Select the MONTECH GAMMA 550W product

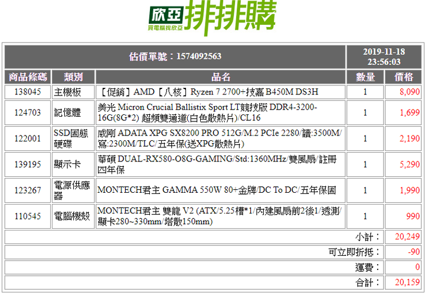pyautogui.click(x=220, y=190)
